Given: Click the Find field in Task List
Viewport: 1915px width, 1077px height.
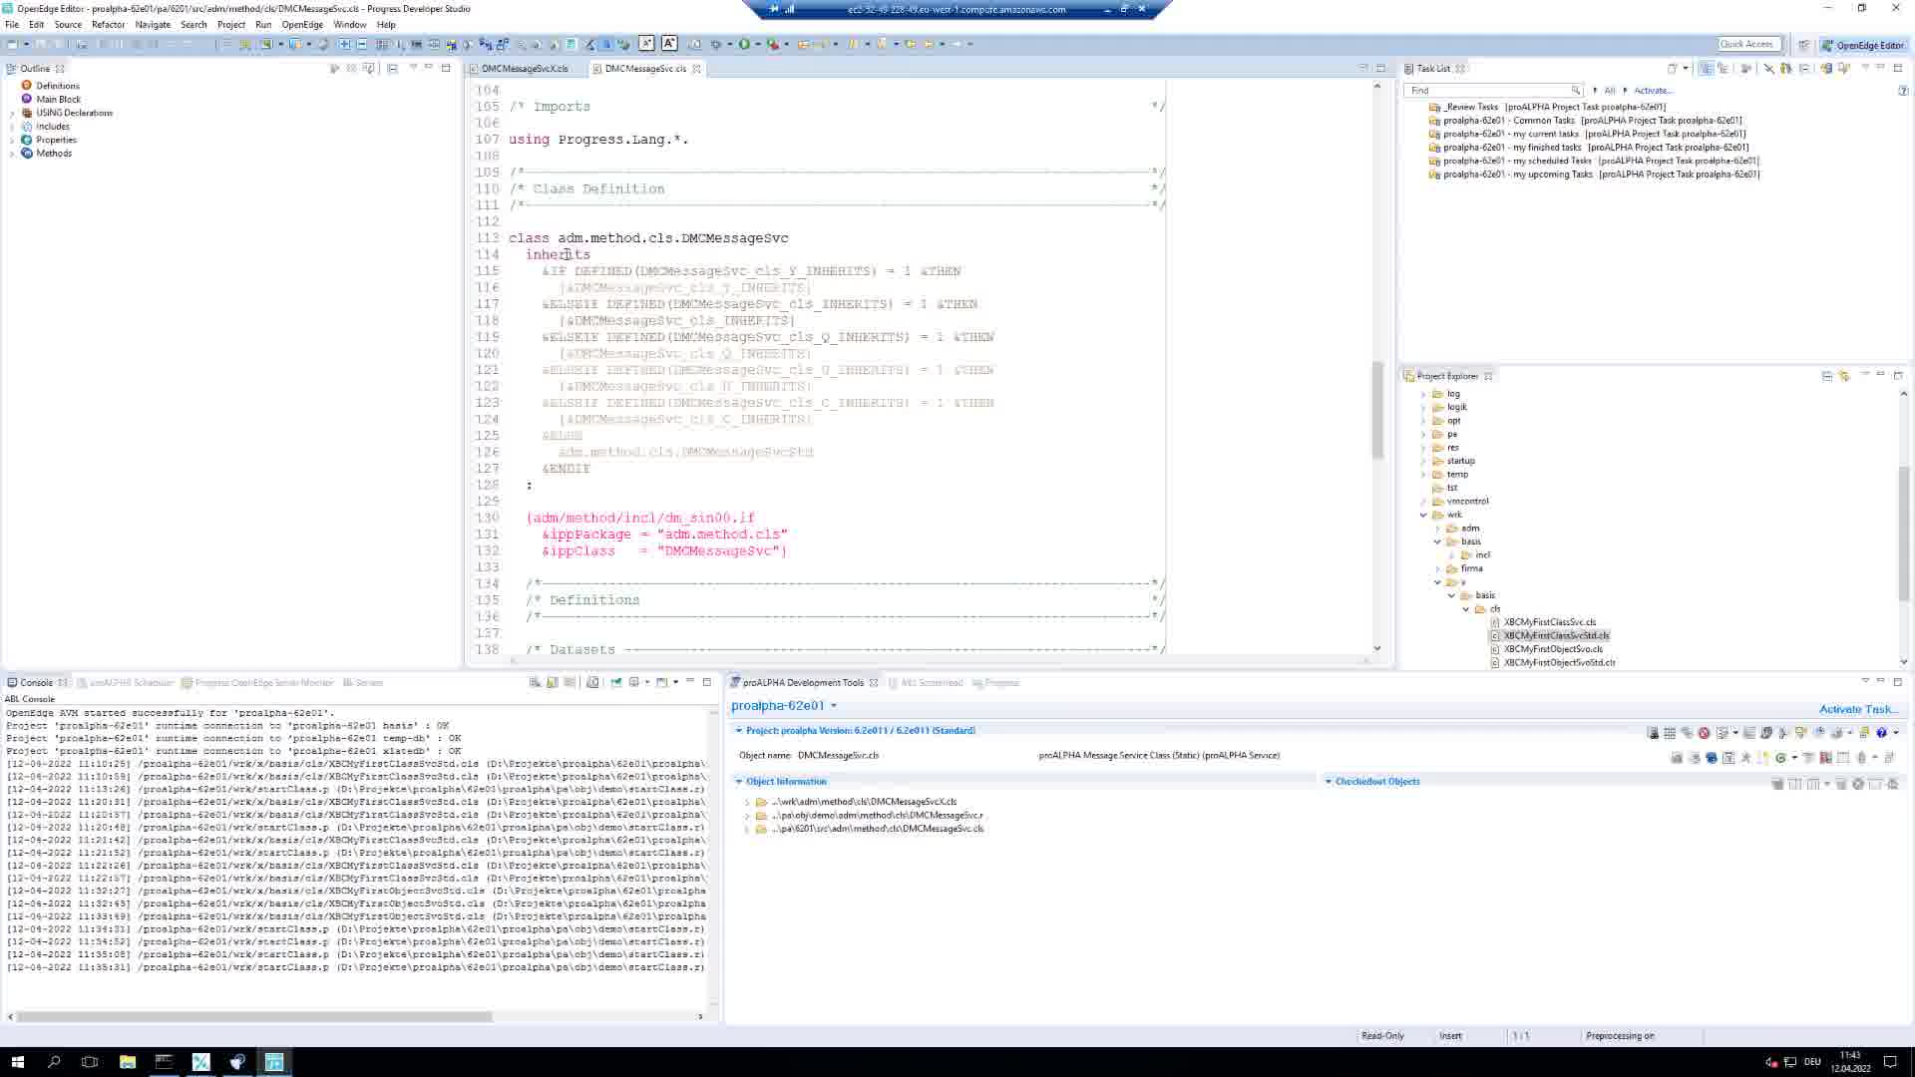Looking at the screenshot, I should tap(1492, 91).
